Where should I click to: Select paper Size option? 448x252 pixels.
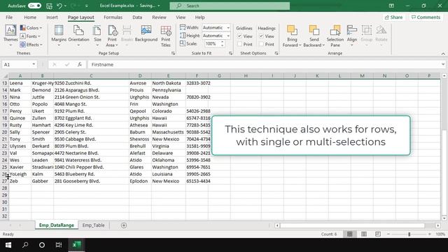[x=97, y=36]
